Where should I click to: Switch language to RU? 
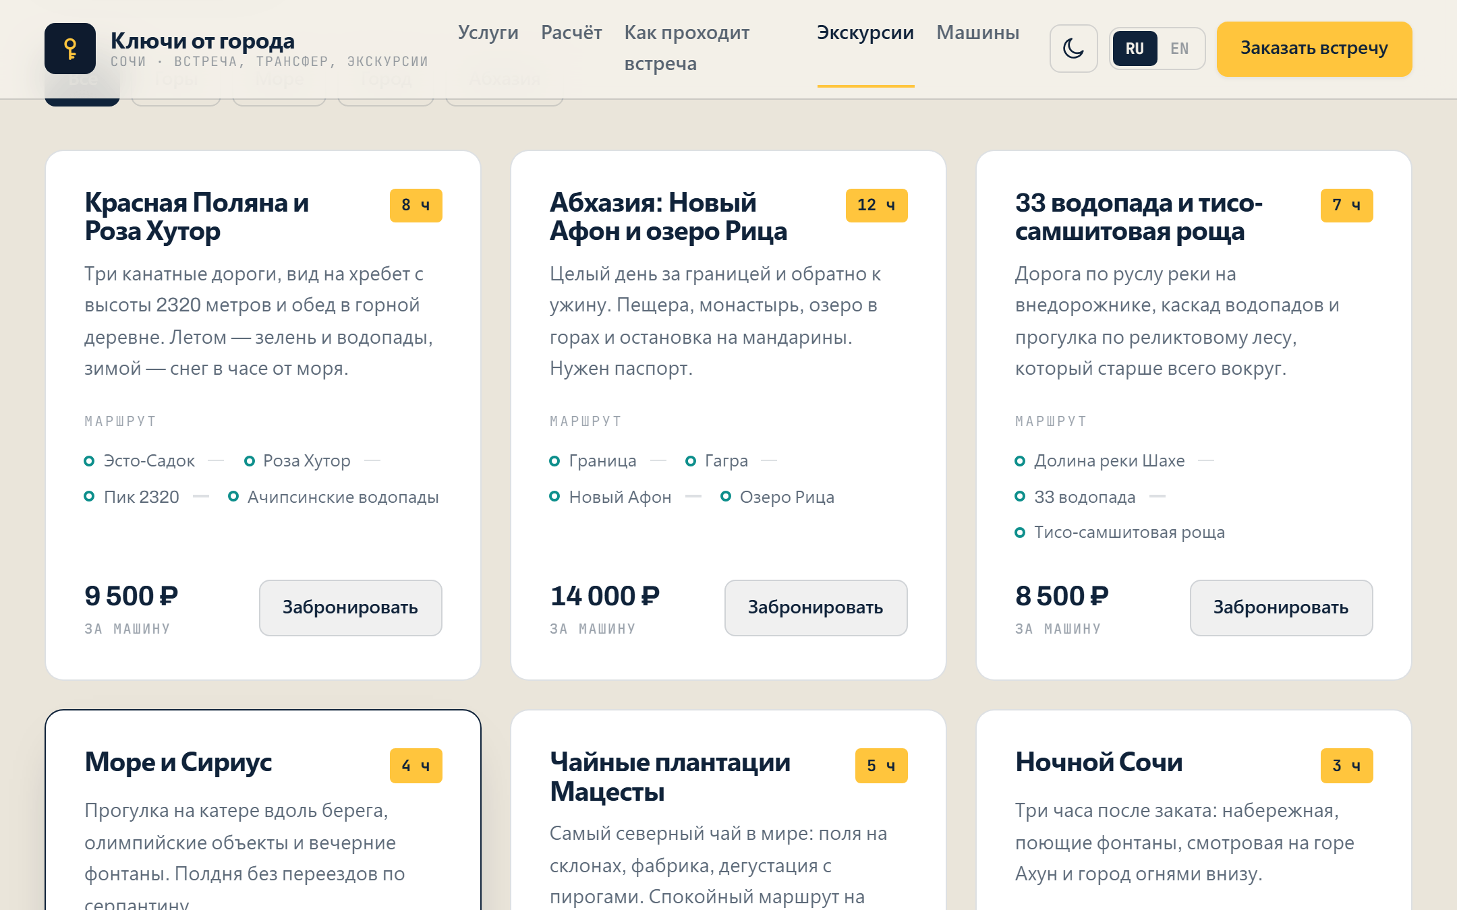click(x=1135, y=49)
